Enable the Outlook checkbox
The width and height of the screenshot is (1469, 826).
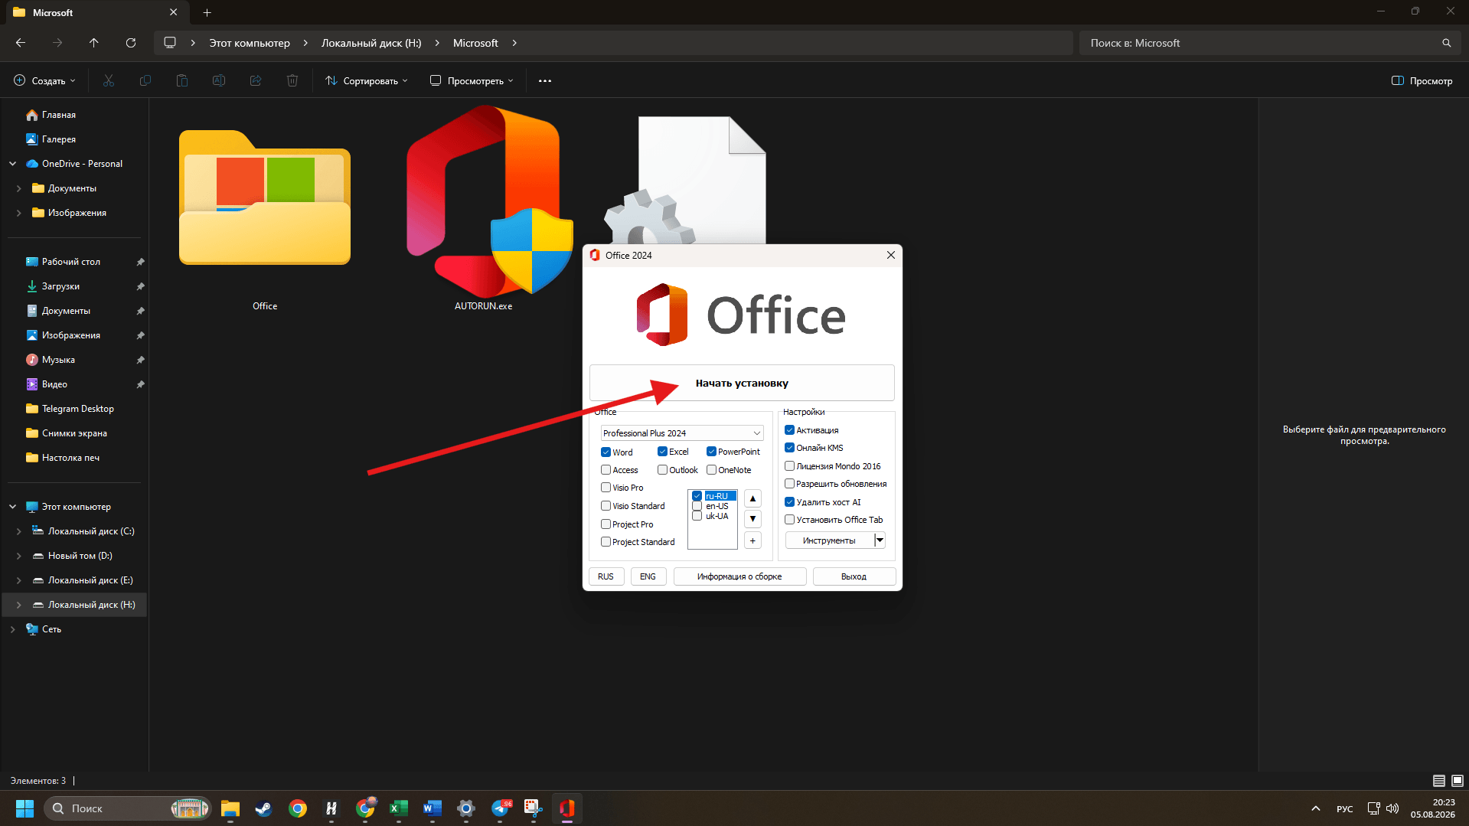(662, 470)
